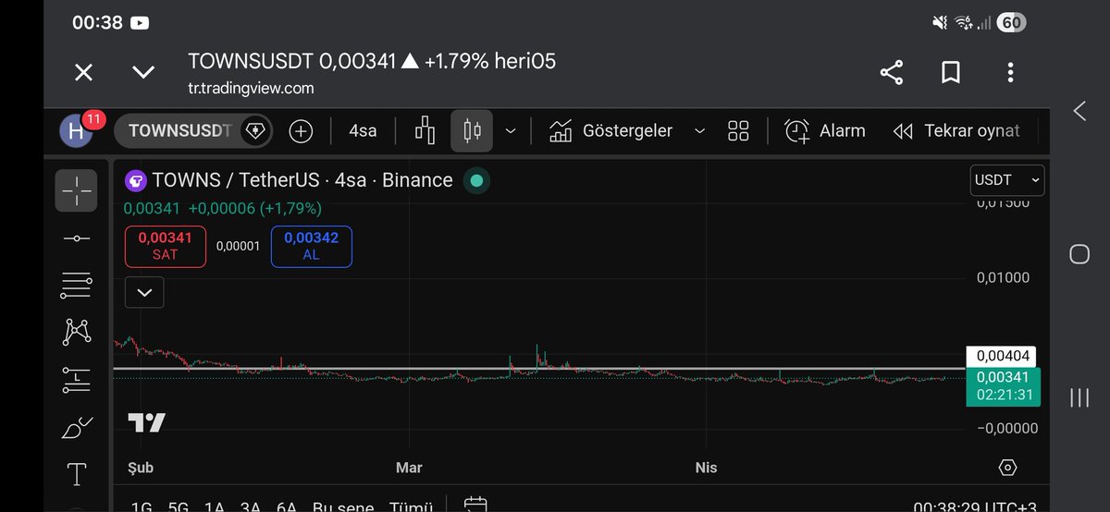This screenshot has width=1110, height=512.
Task: Select the candlestick chart style icon
Action: click(472, 130)
